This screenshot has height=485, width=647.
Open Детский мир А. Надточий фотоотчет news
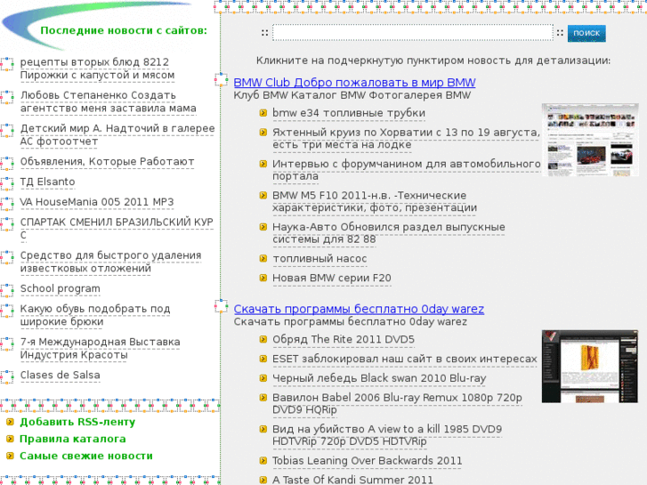tap(117, 135)
